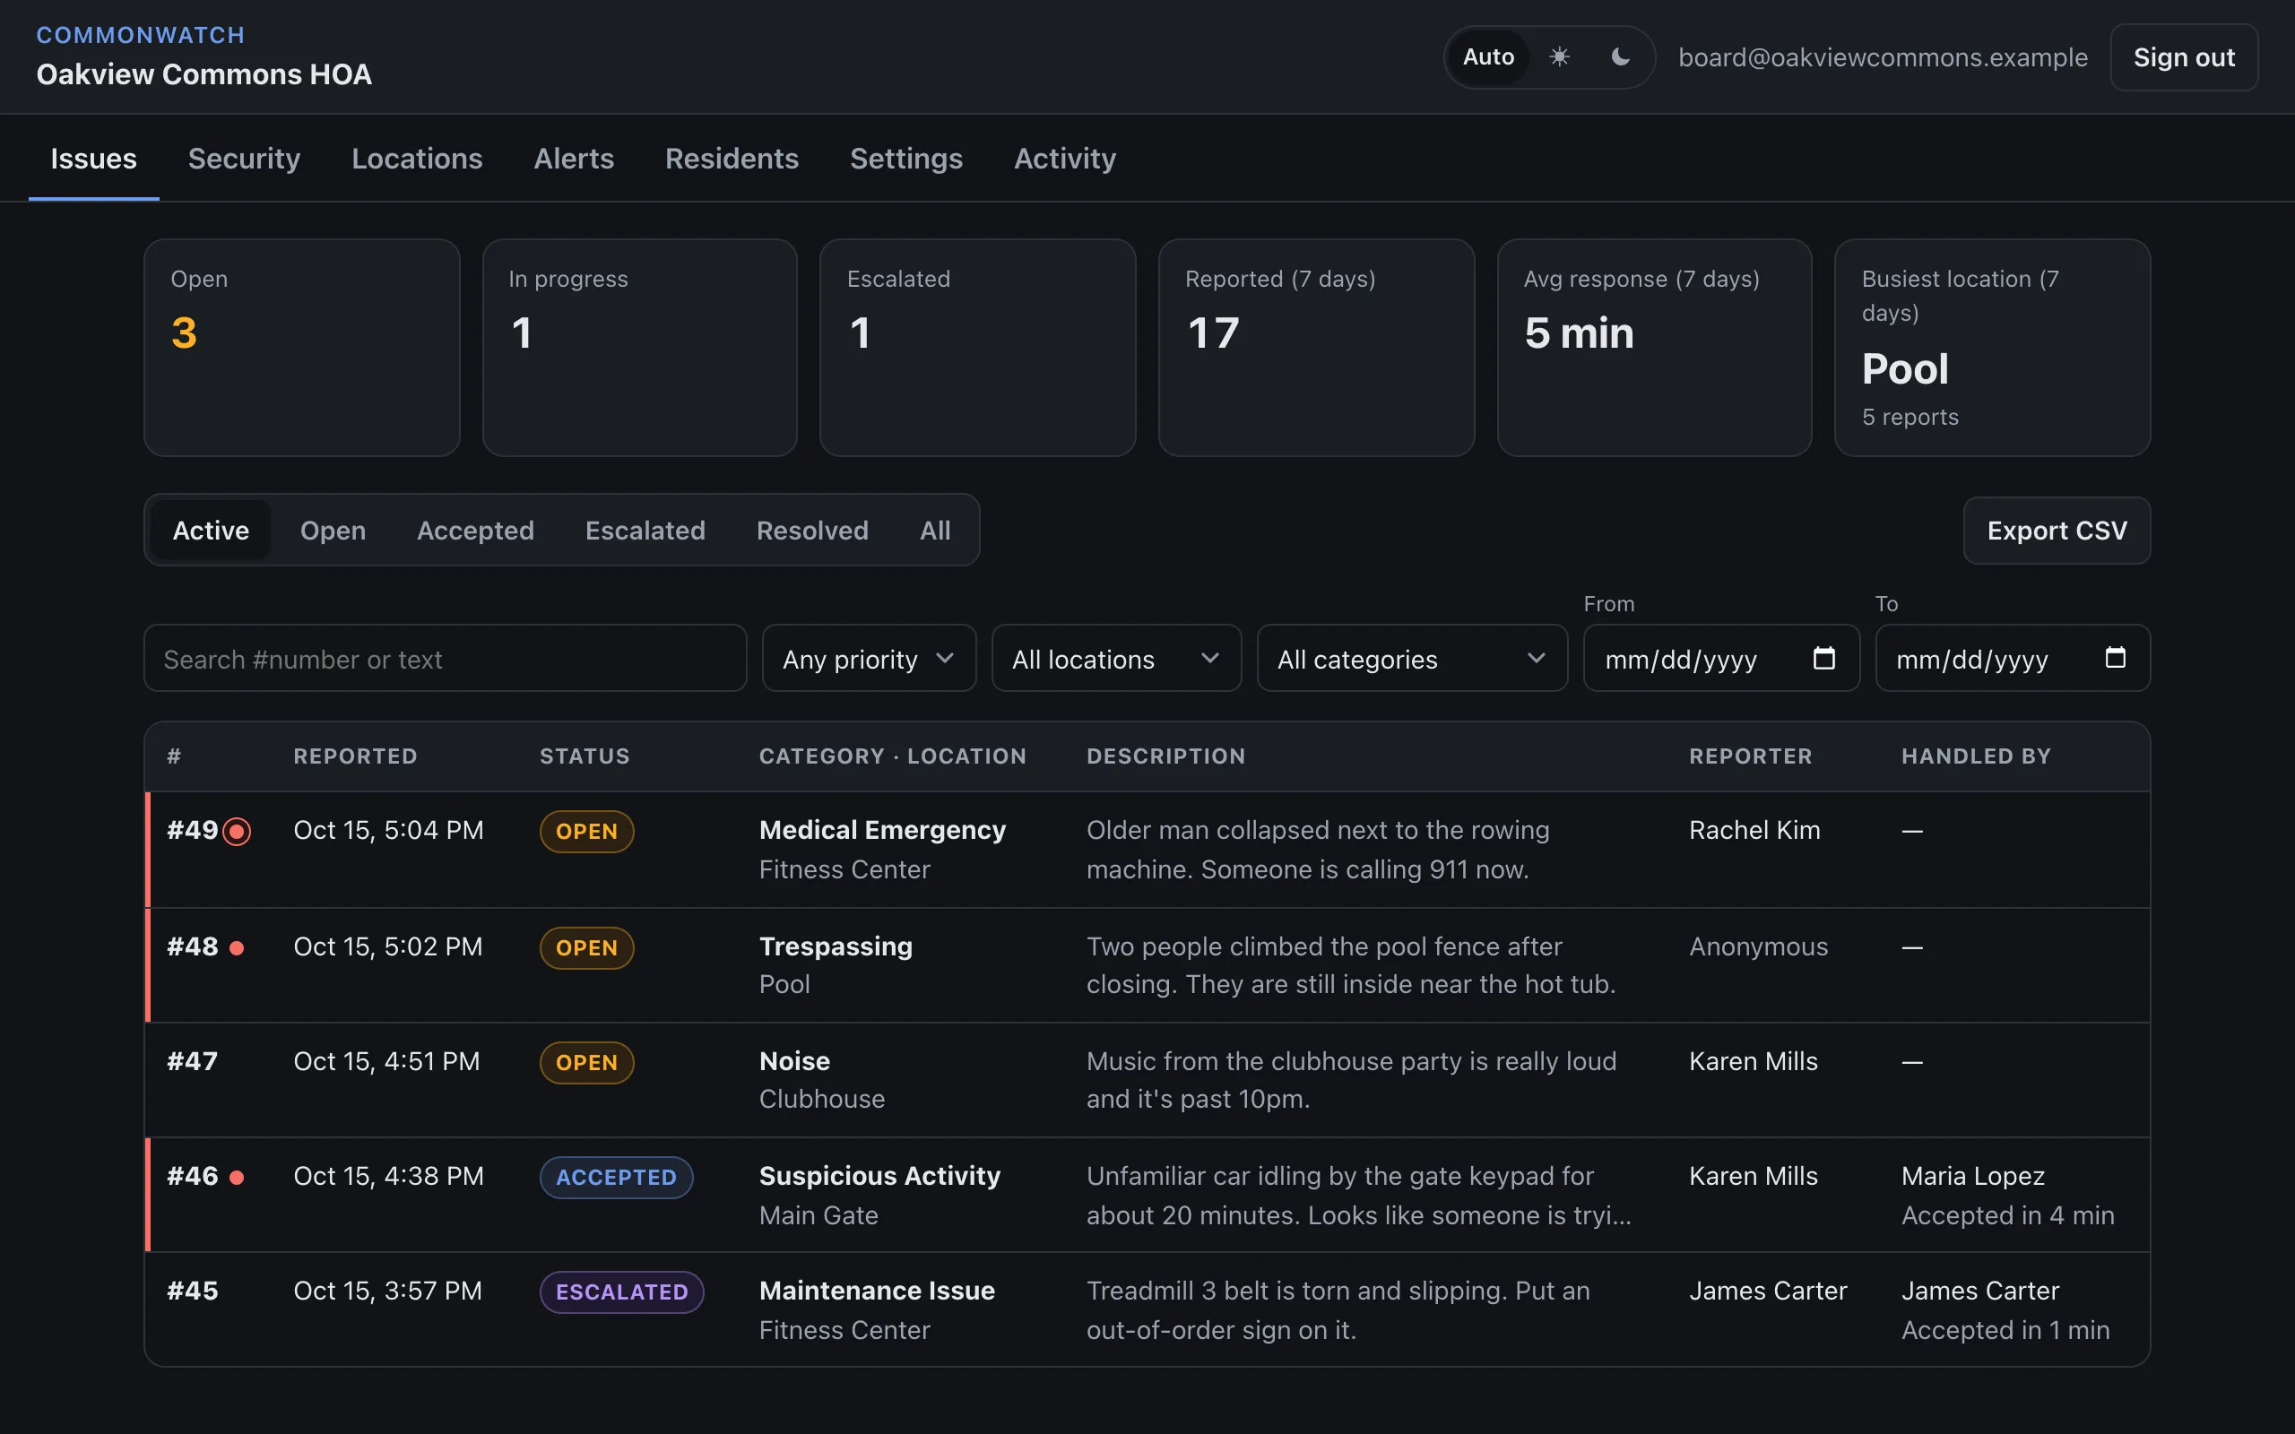2295x1434 pixels.
Task: Click the To date mm/dd/yyyy input
Action: pyautogui.click(x=2013, y=658)
